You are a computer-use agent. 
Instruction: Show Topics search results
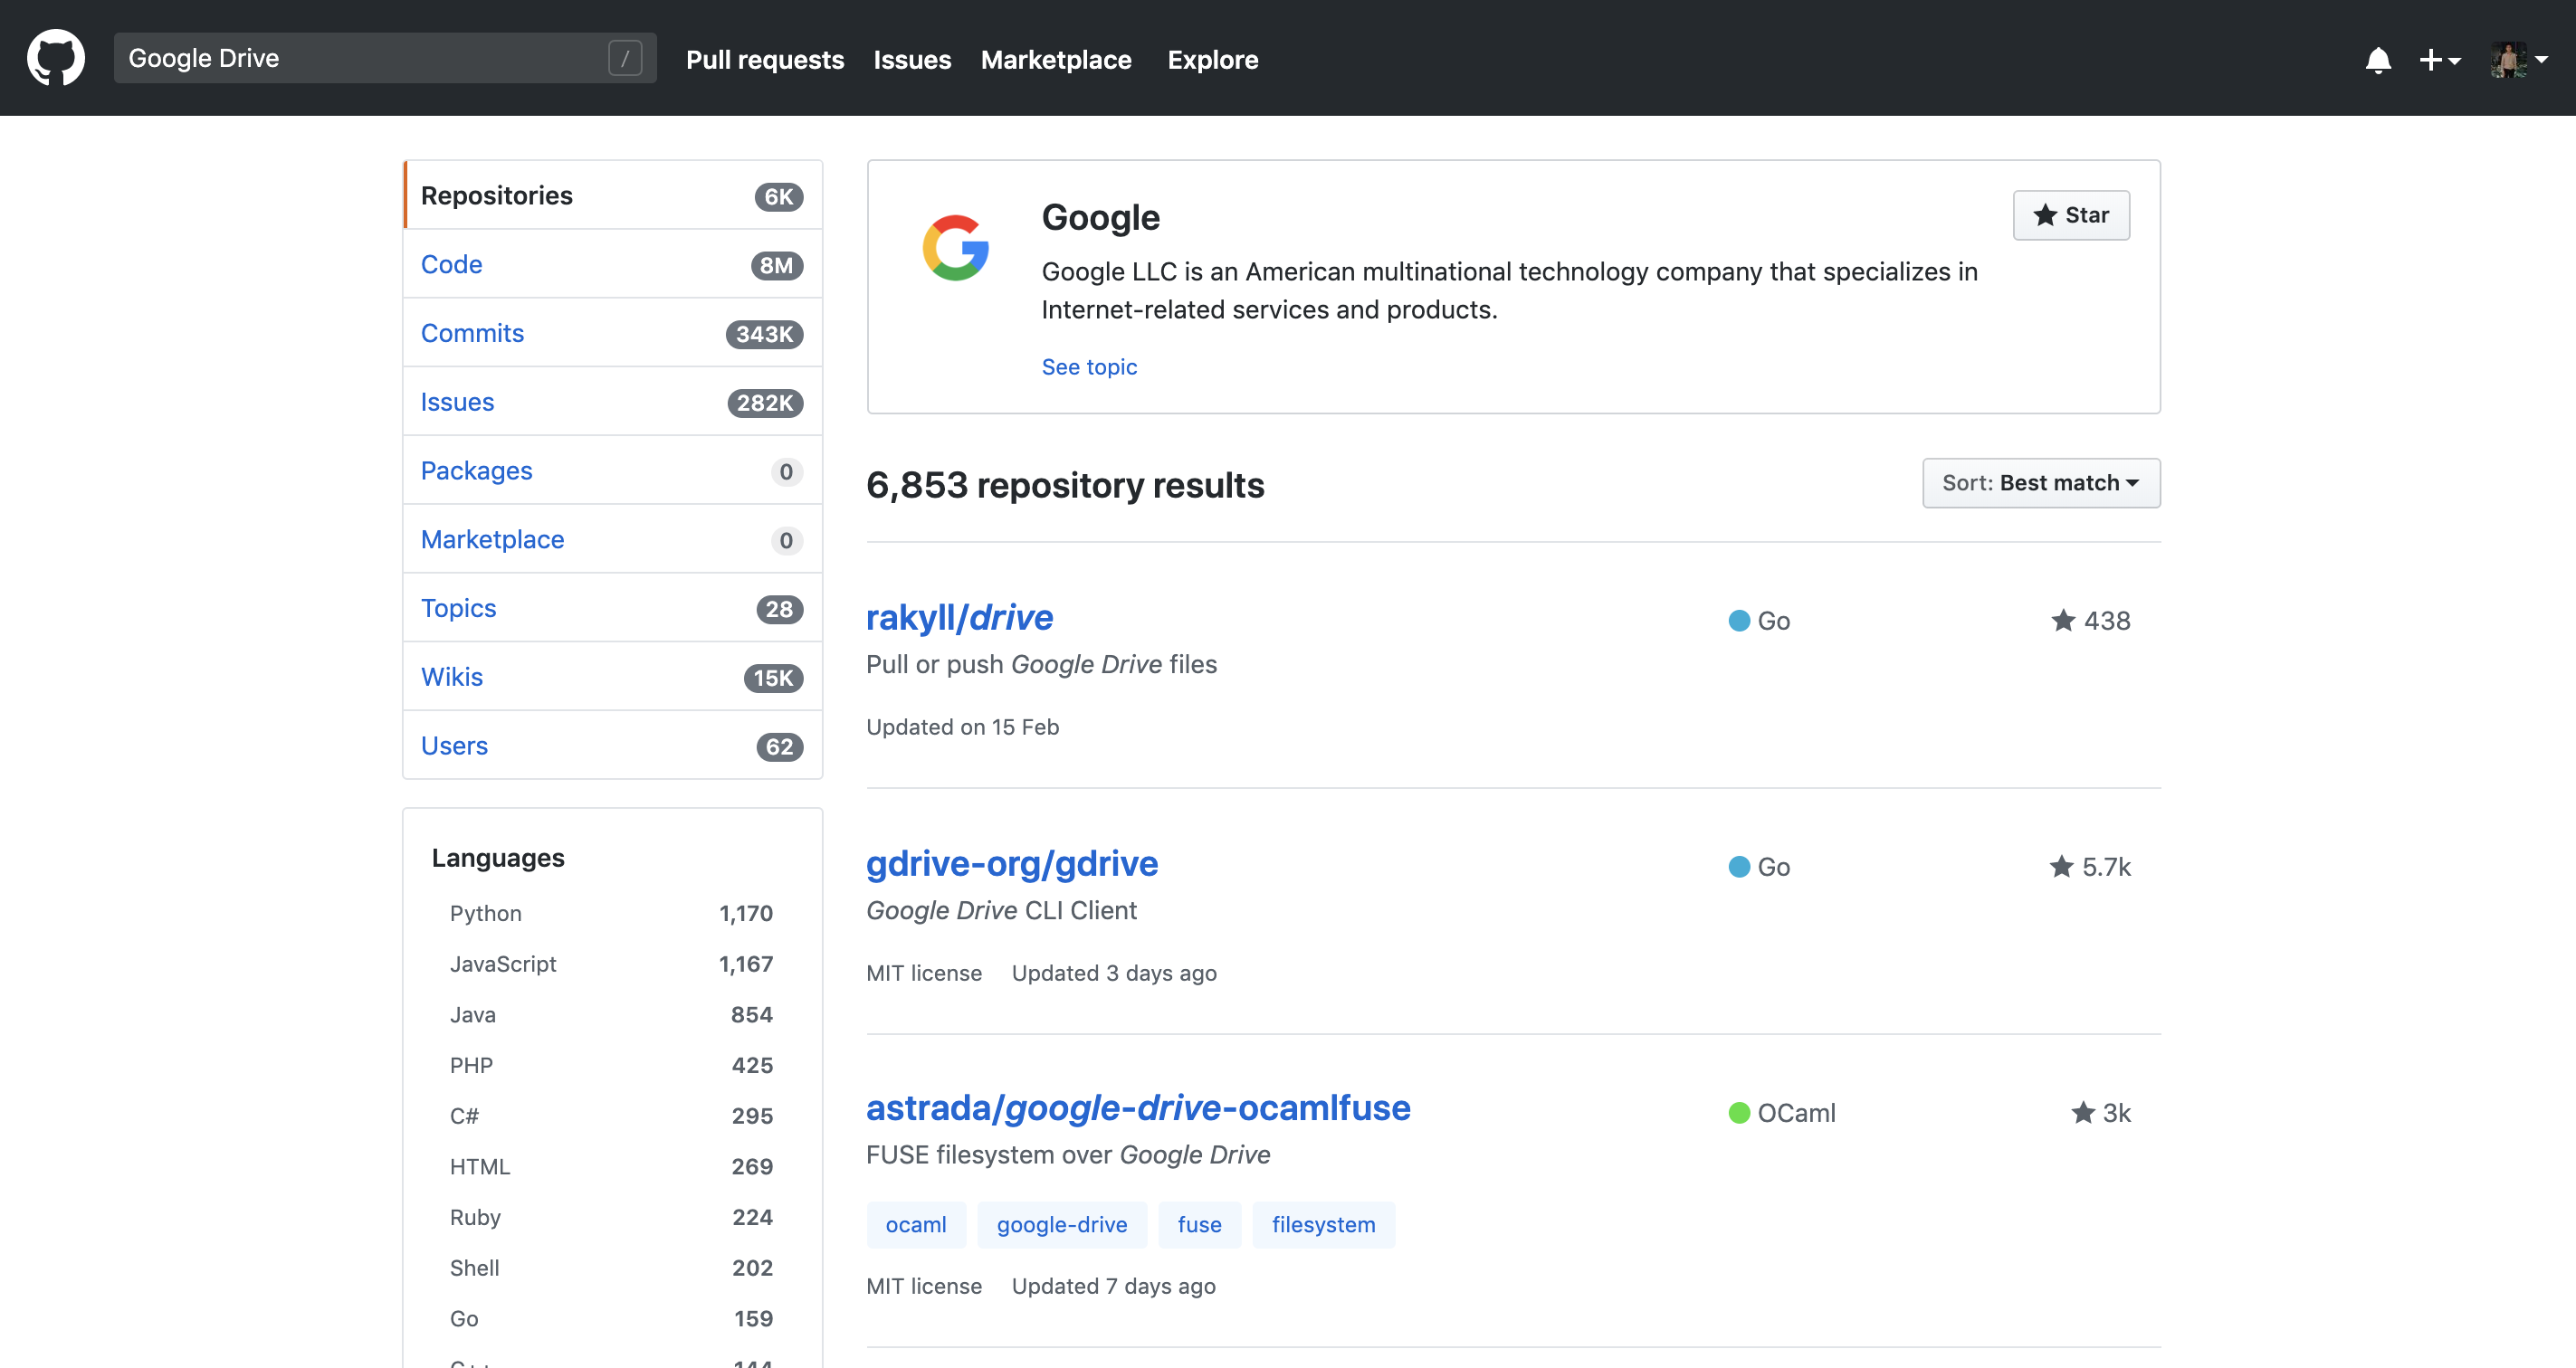point(613,609)
